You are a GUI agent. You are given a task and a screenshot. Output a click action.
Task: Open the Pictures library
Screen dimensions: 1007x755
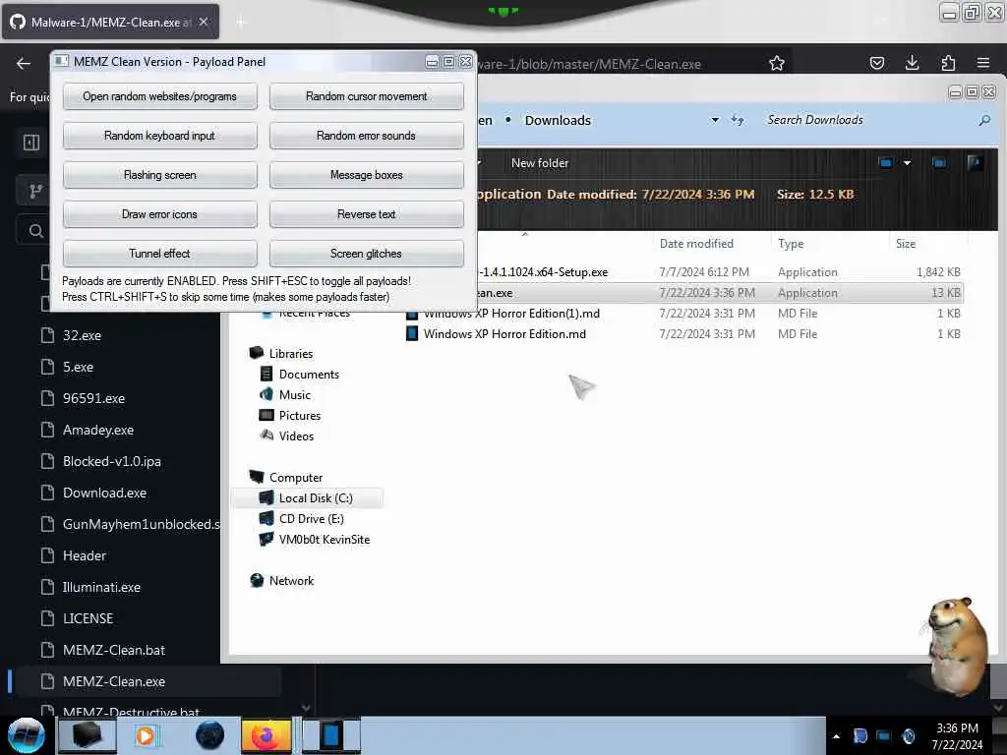[299, 416]
